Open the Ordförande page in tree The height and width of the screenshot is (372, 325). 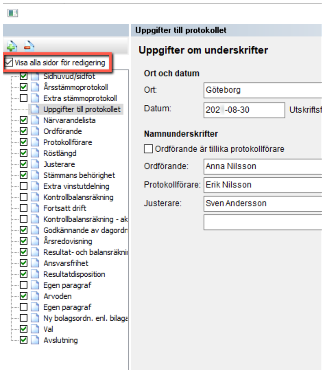(63, 131)
